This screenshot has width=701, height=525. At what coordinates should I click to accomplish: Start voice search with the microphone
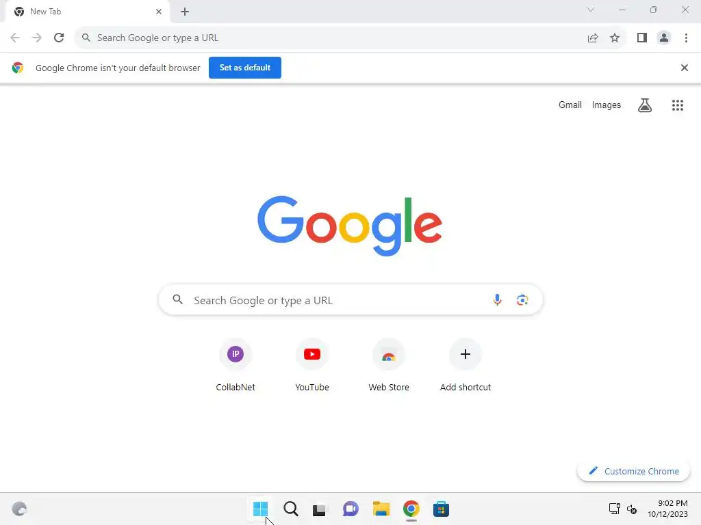497,300
